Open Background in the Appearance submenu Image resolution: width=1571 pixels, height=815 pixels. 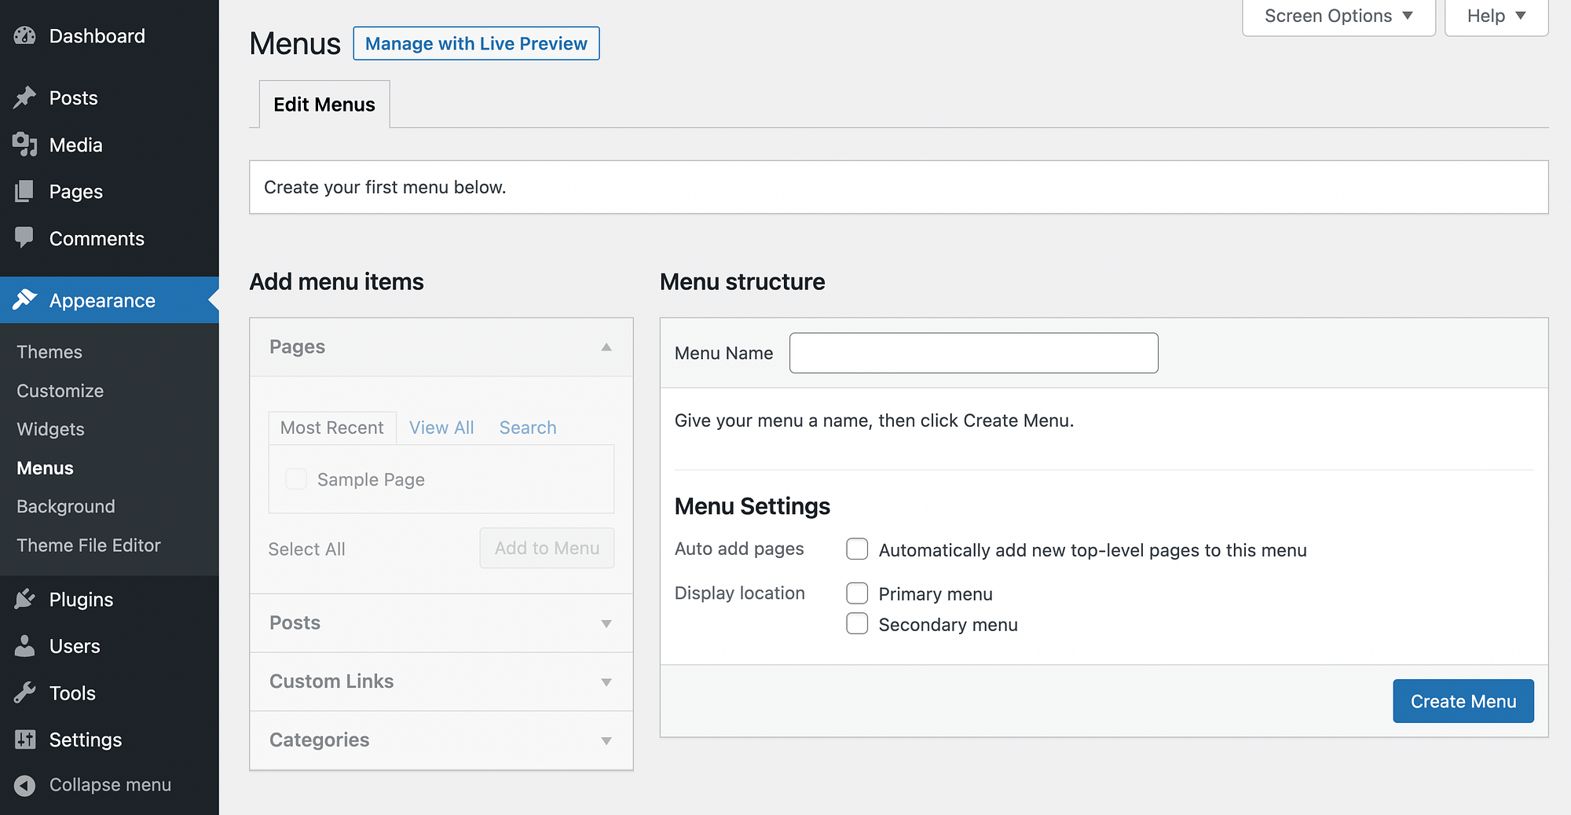[66, 506]
